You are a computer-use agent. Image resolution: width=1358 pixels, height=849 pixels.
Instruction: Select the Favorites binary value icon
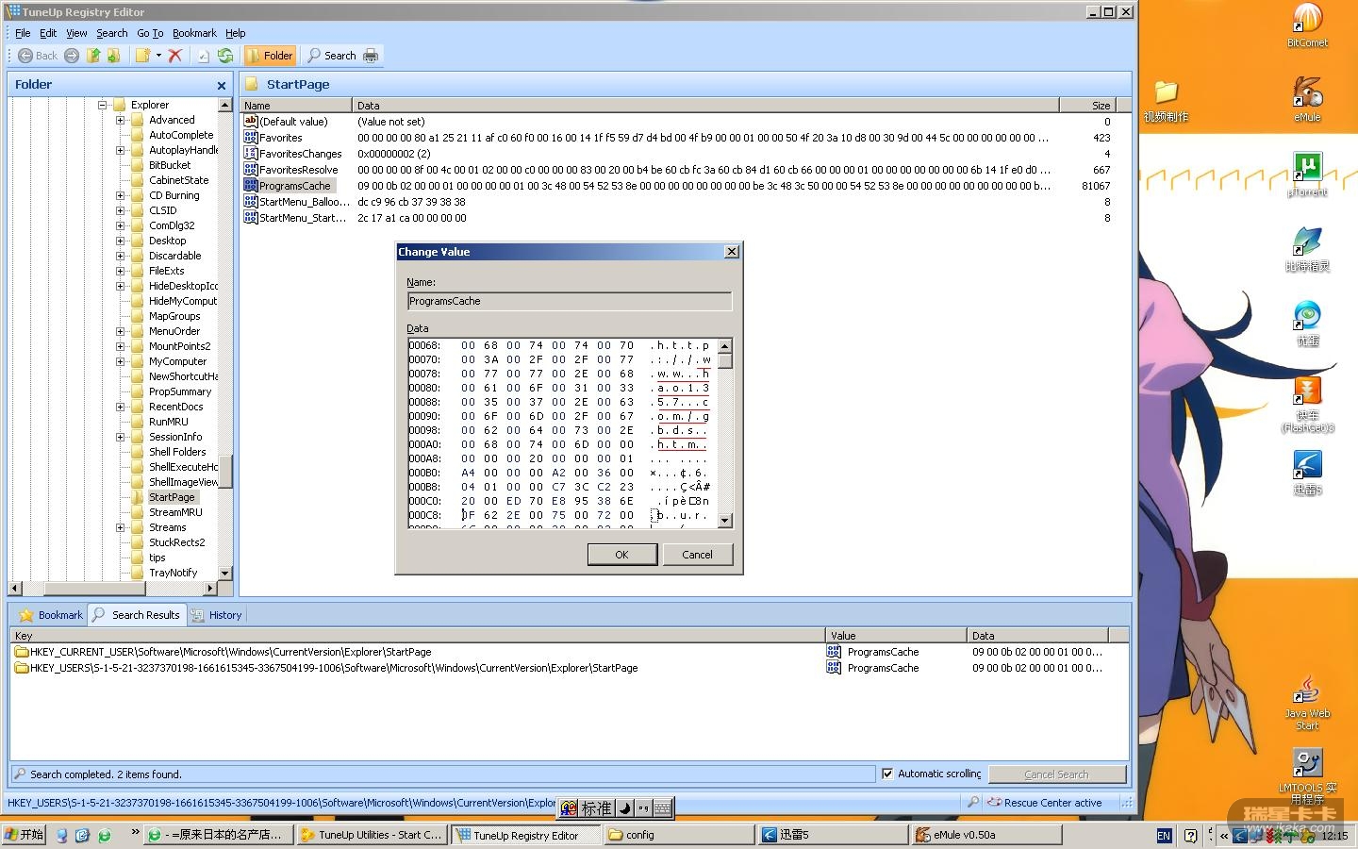coord(251,137)
